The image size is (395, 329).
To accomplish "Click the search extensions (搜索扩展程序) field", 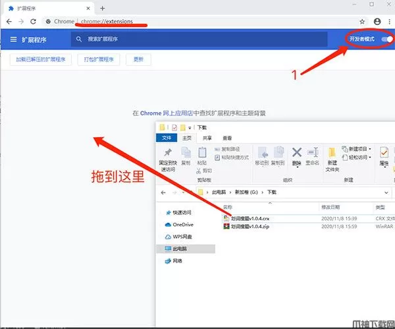I will click(199, 39).
